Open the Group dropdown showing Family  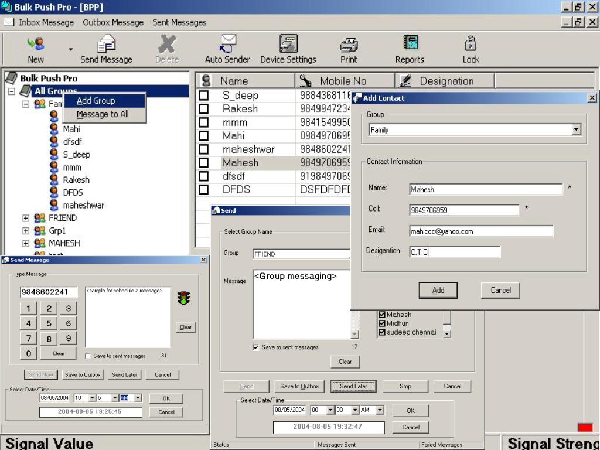(576, 130)
